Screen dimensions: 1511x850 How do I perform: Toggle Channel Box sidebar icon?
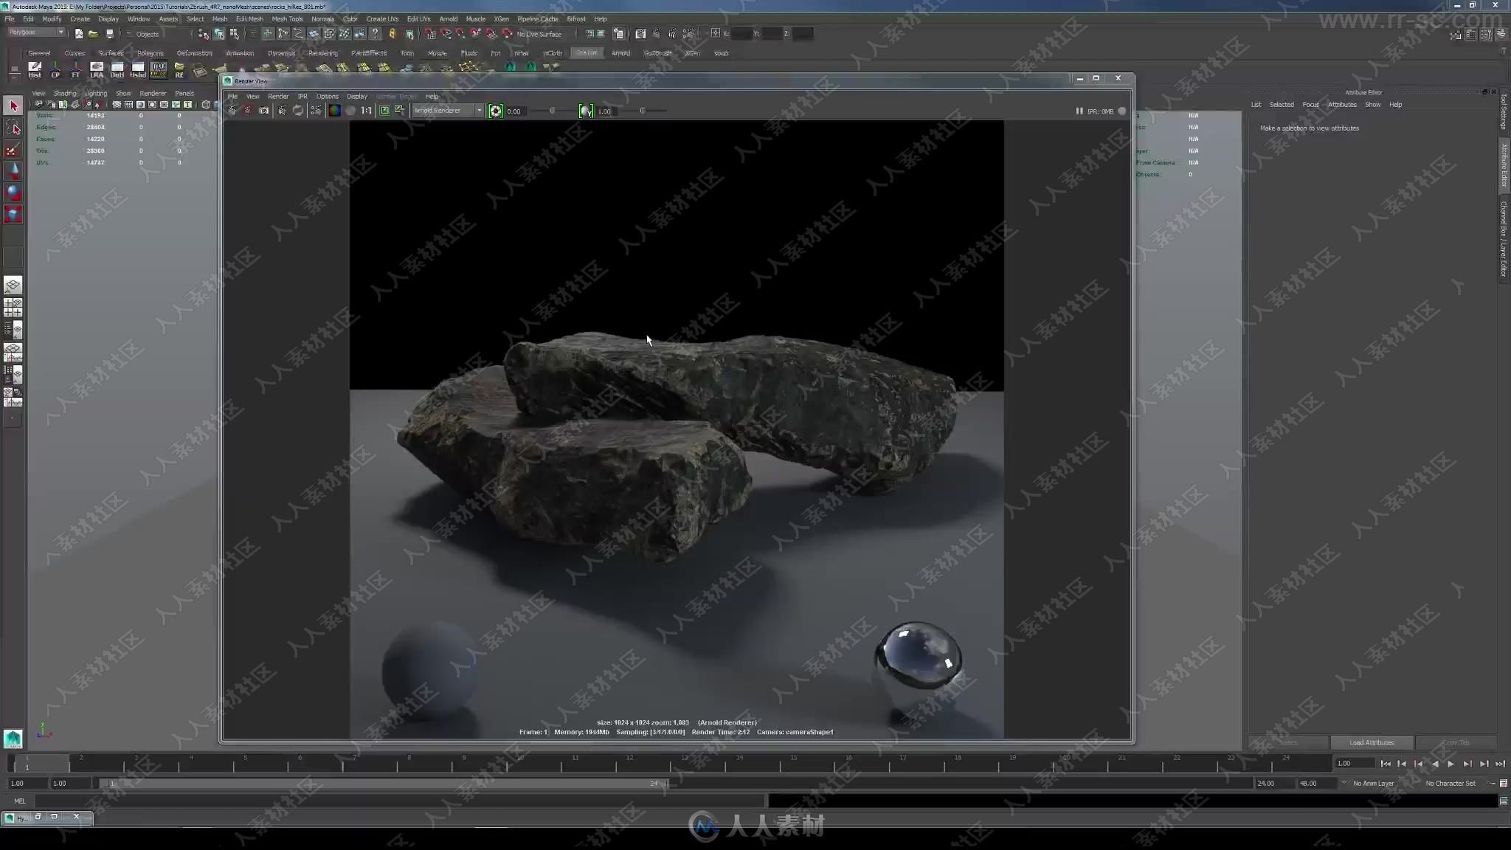point(1501,34)
